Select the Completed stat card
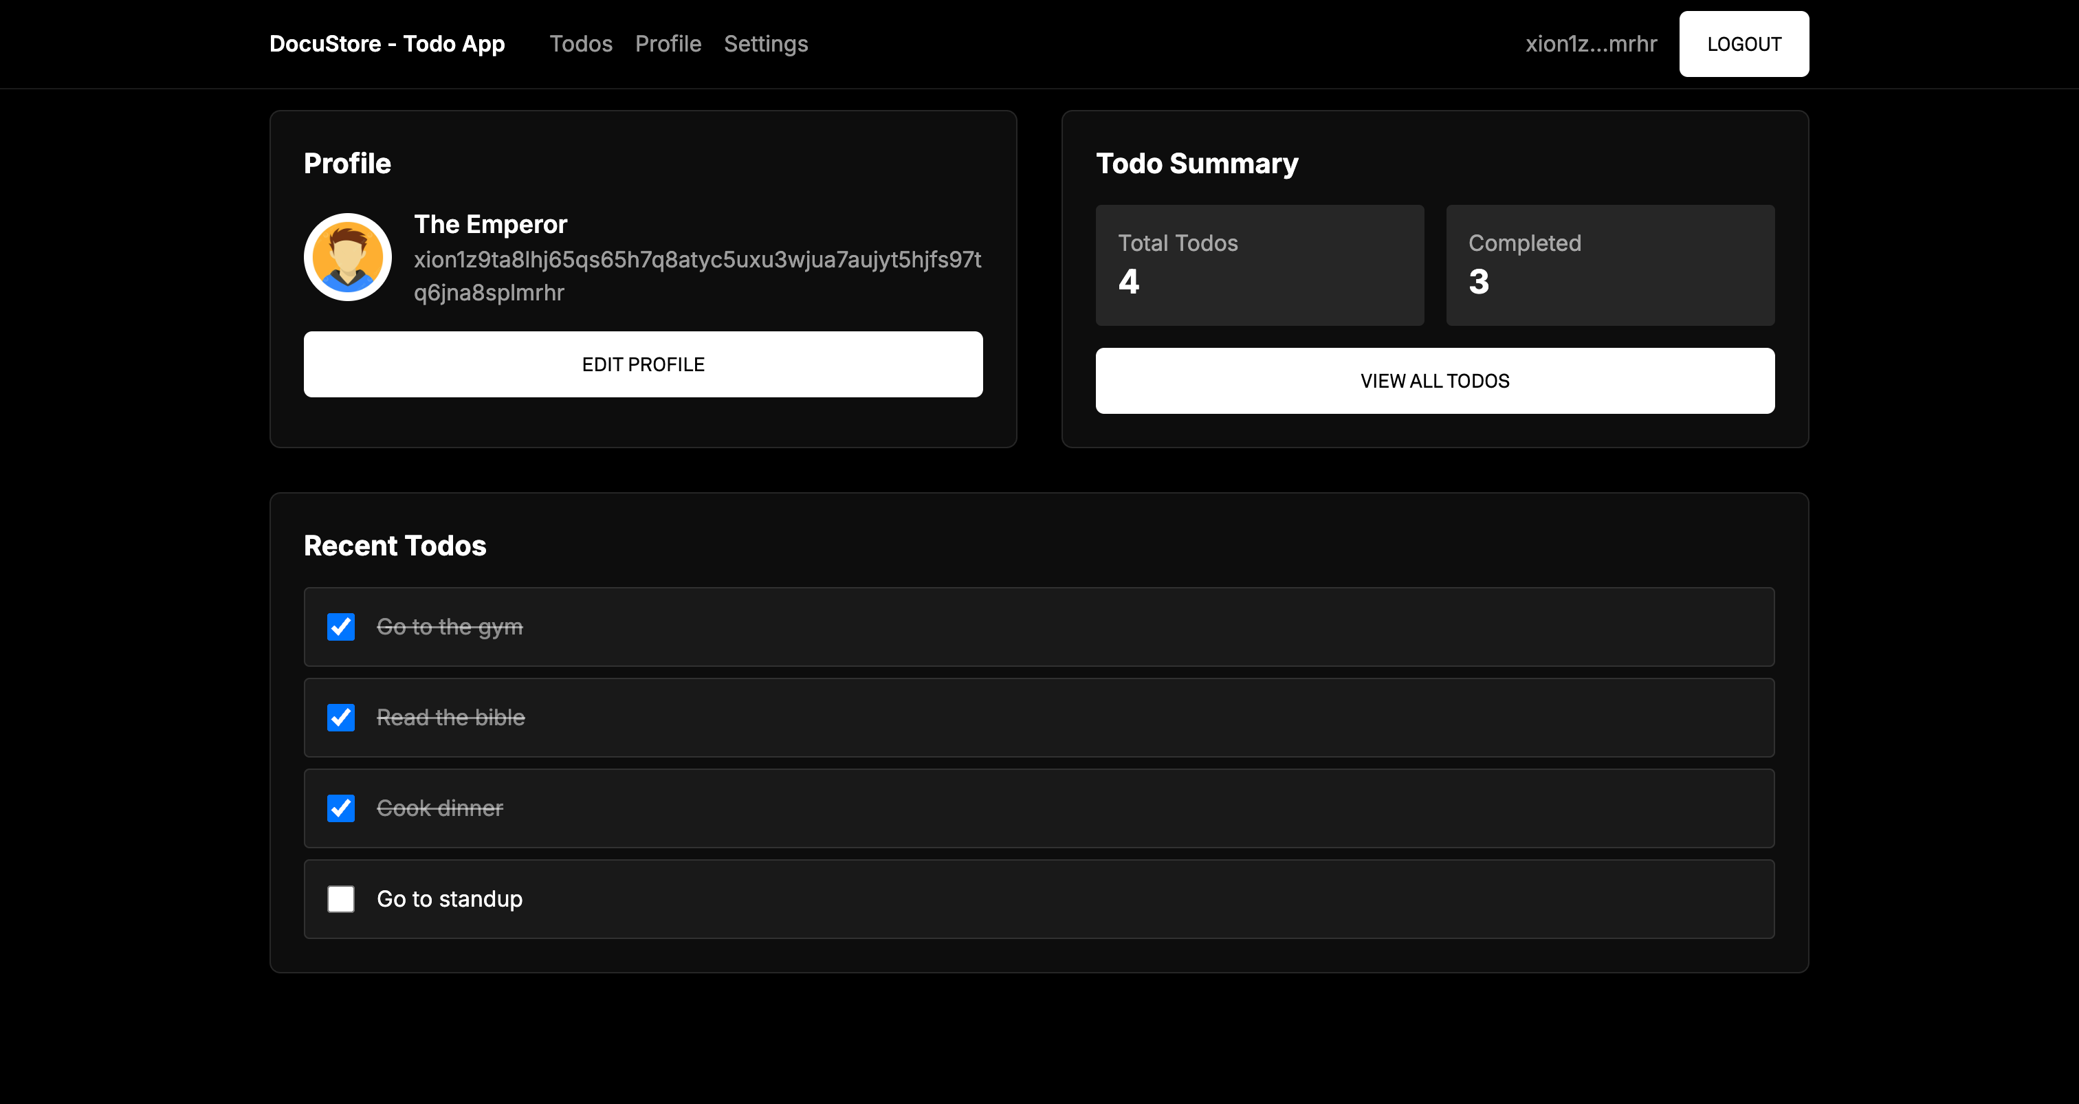Image resolution: width=2079 pixels, height=1104 pixels. (x=1609, y=265)
